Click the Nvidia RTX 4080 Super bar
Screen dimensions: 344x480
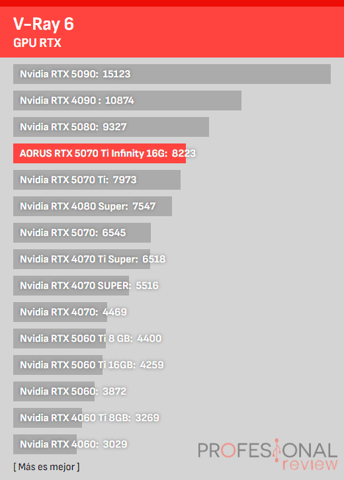click(93, 206)
